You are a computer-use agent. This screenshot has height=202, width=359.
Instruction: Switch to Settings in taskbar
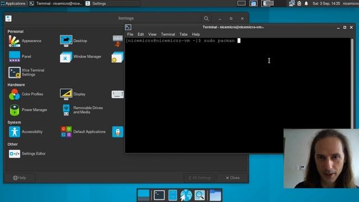[x=112, y=3]
